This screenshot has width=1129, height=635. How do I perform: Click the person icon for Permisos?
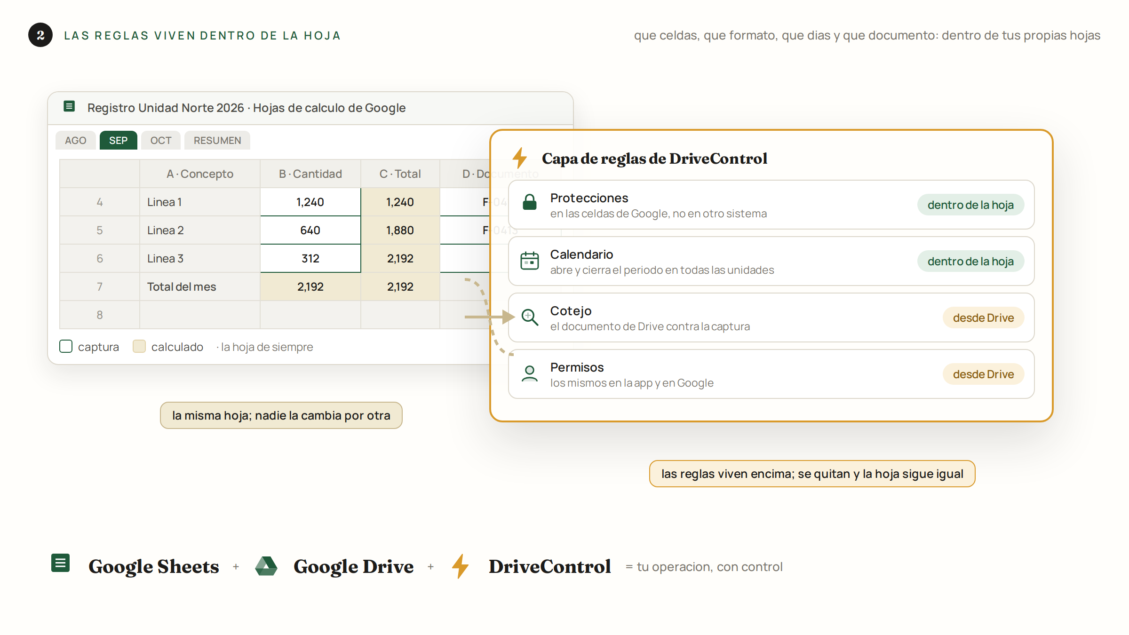click(530, 374)
